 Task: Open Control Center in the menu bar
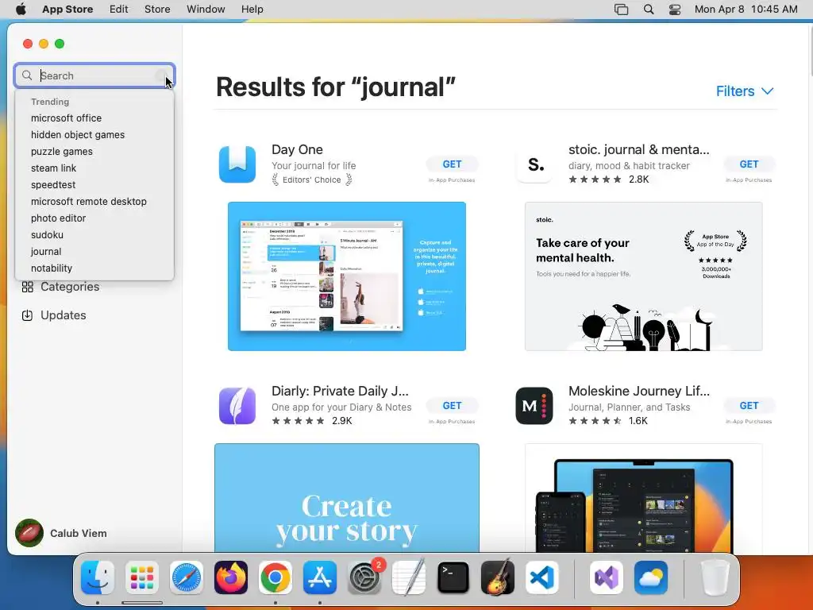point(675,10)
